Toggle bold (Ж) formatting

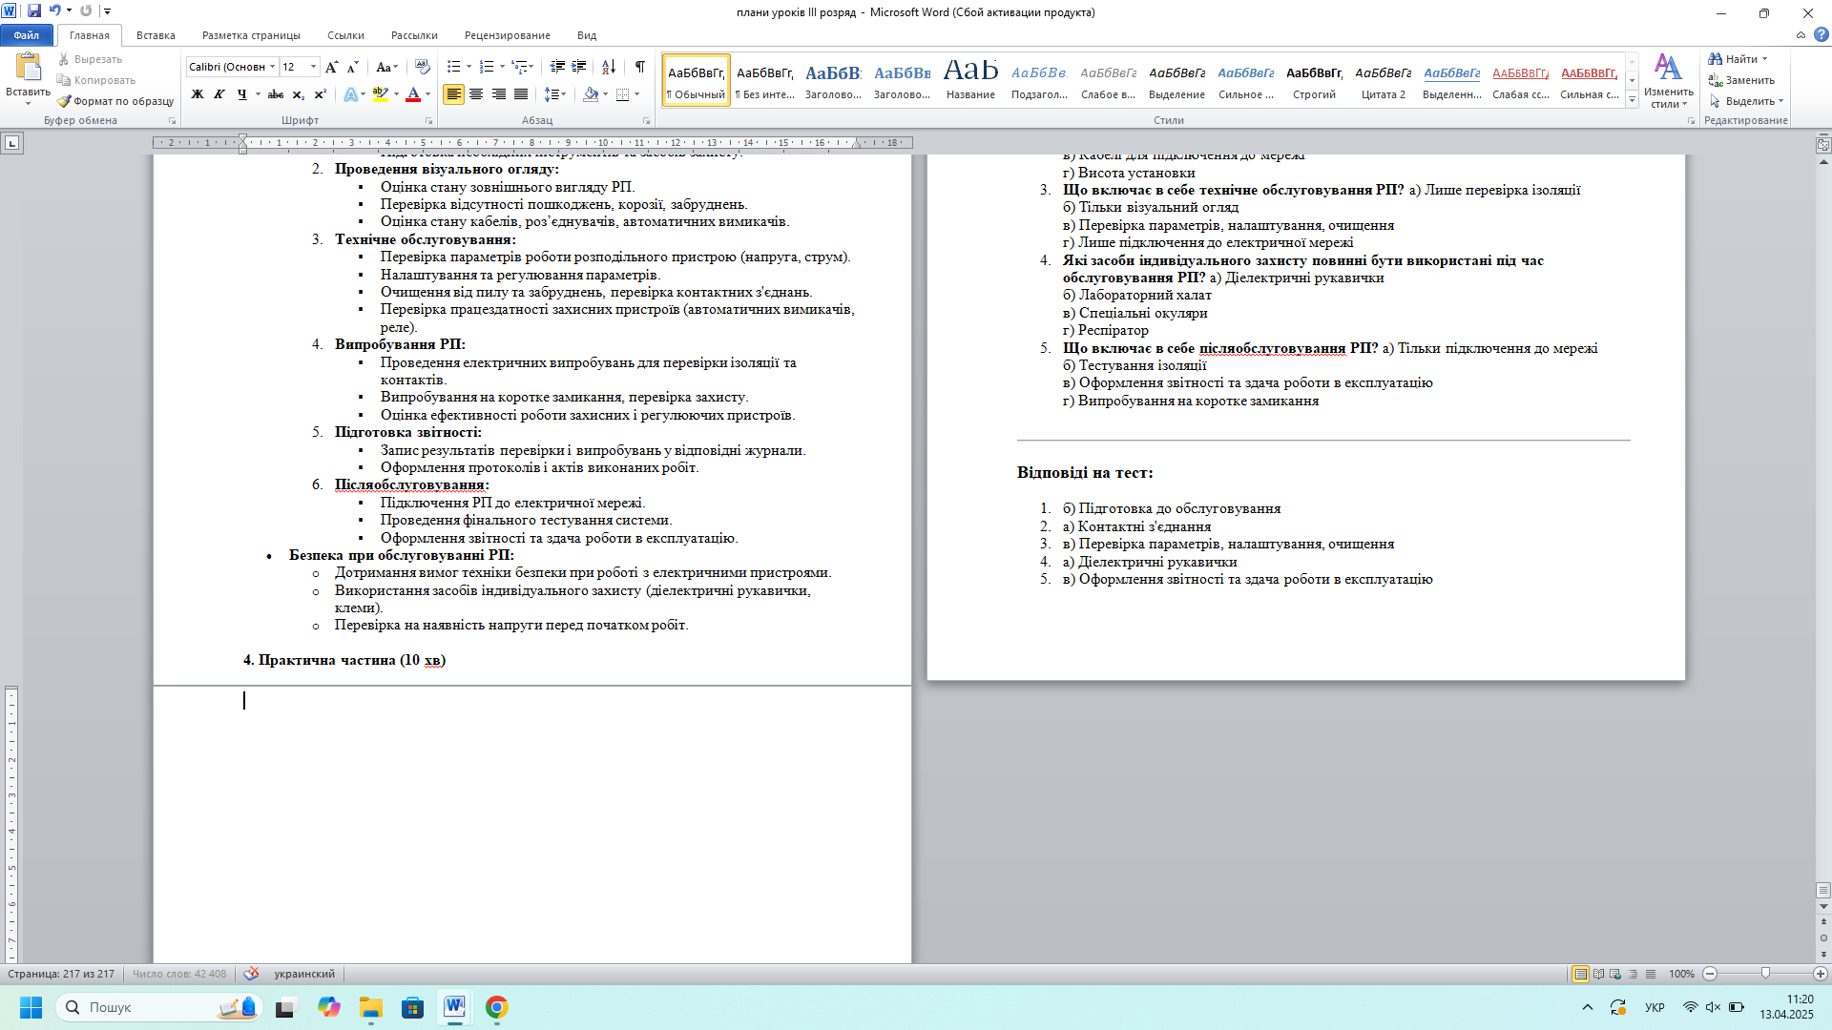[x=198, y=94]
